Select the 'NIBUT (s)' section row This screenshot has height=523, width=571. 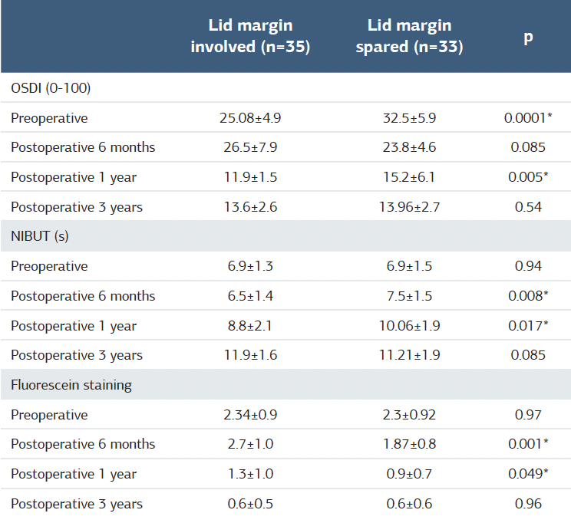[x=285, y=236]
